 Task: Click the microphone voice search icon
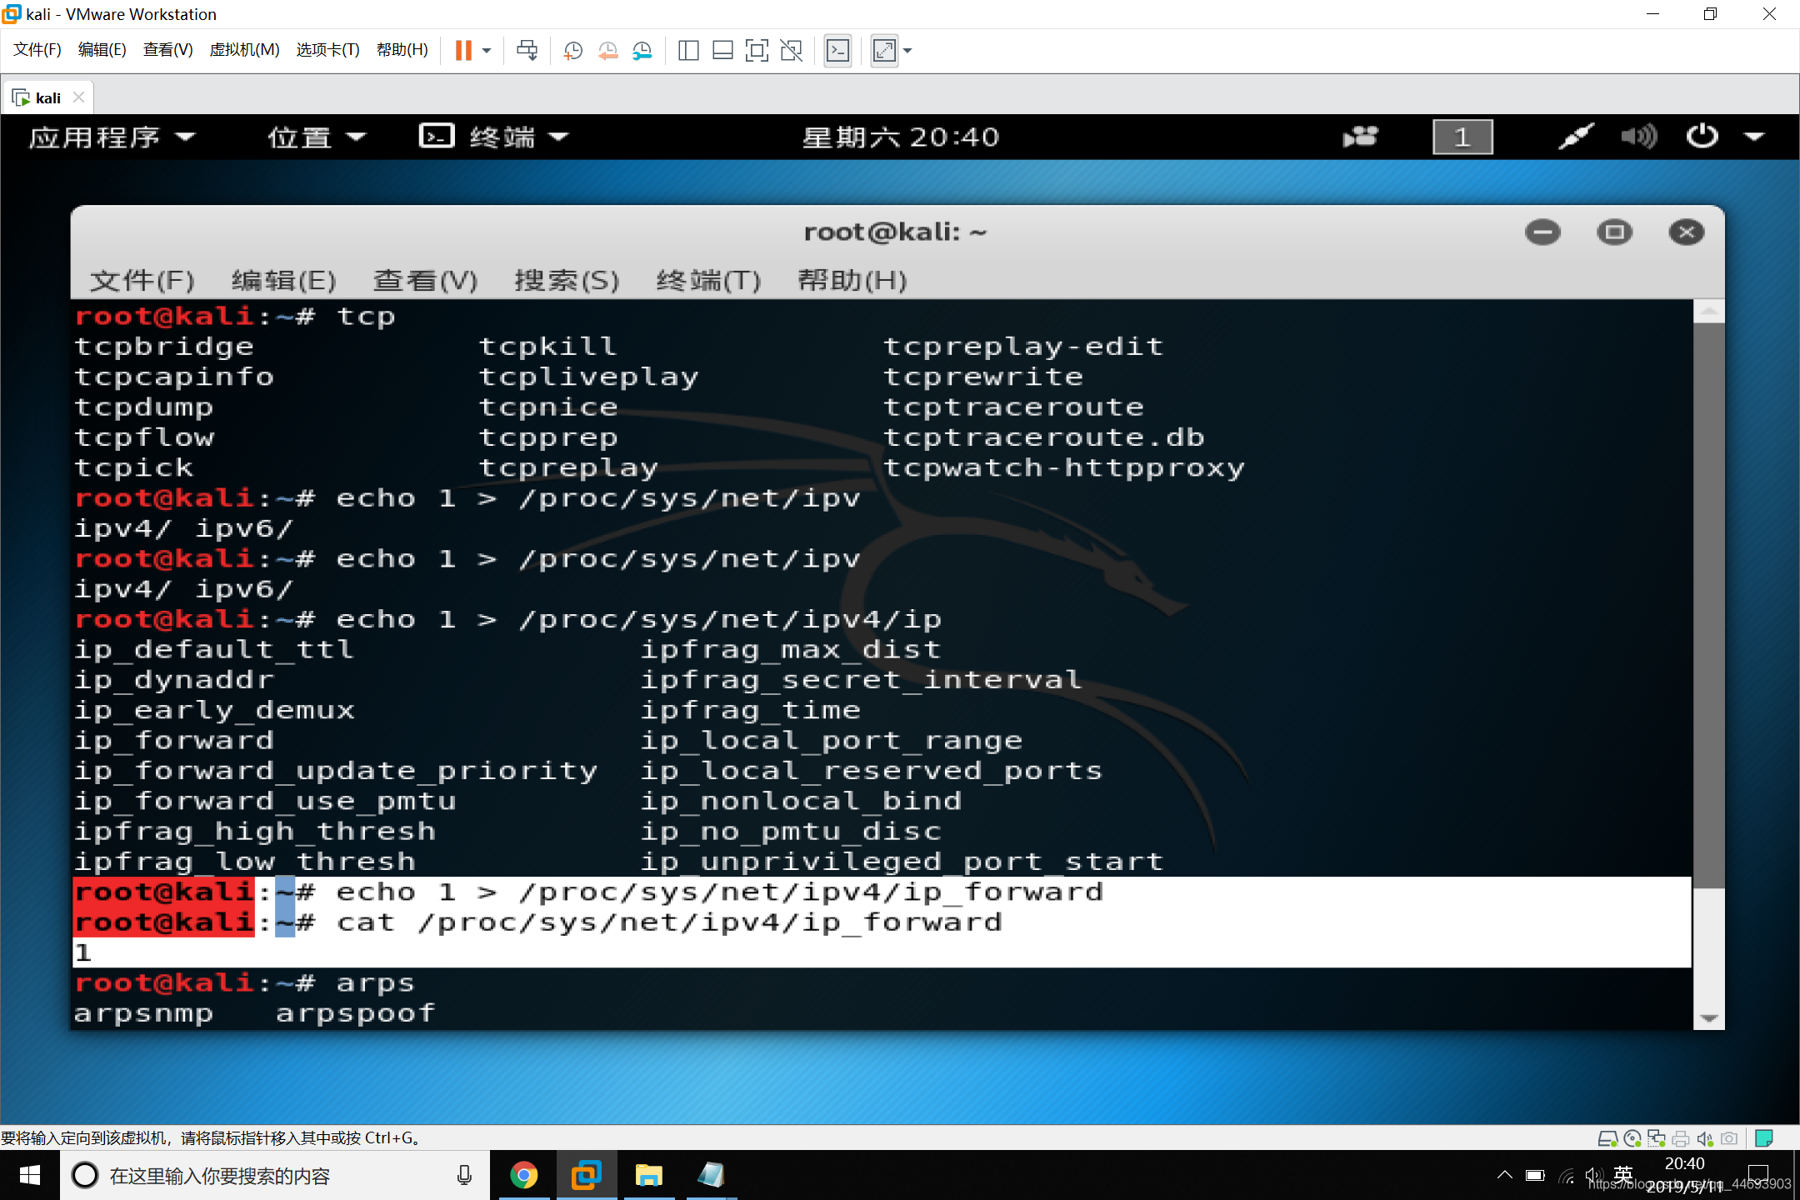tap(464, 1176)
